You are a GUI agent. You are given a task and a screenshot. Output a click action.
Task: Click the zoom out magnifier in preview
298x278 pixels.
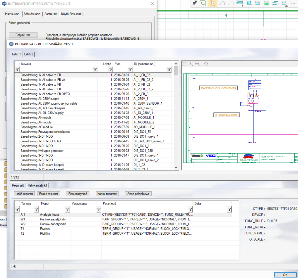pos(197,64)
